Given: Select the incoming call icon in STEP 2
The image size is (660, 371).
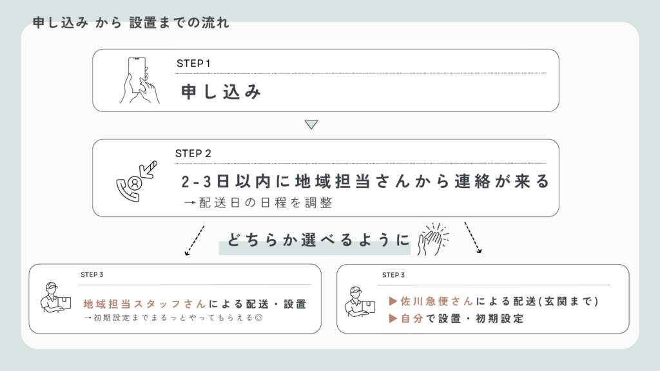Looking at the screenshot, I should tap(135, 180).
